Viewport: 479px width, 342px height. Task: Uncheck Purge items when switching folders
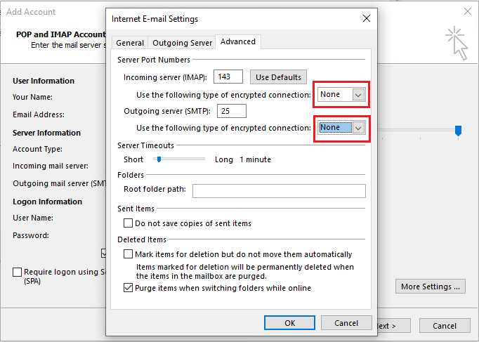[x=128, y=288]
